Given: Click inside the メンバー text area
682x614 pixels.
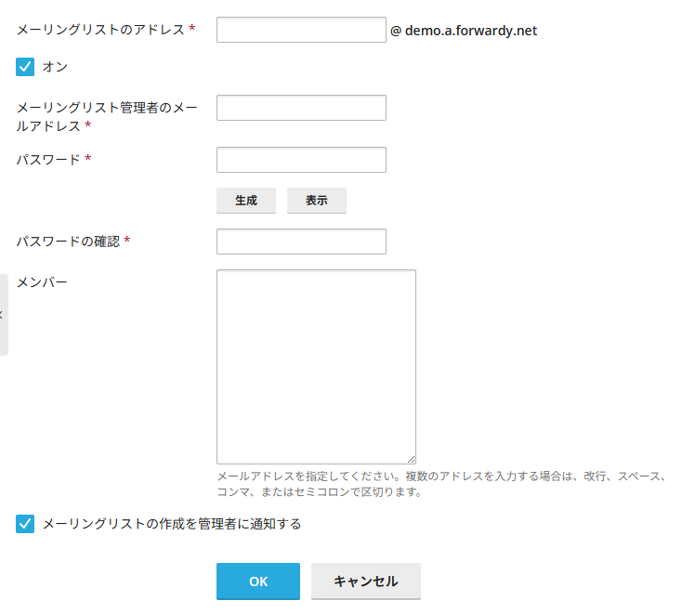Looking at the screenshot, I should (x=316, y=367).
